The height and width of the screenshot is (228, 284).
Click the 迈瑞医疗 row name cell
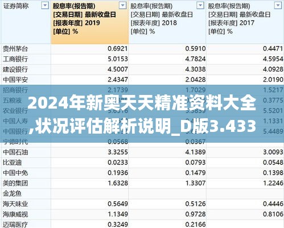point(26,224)
